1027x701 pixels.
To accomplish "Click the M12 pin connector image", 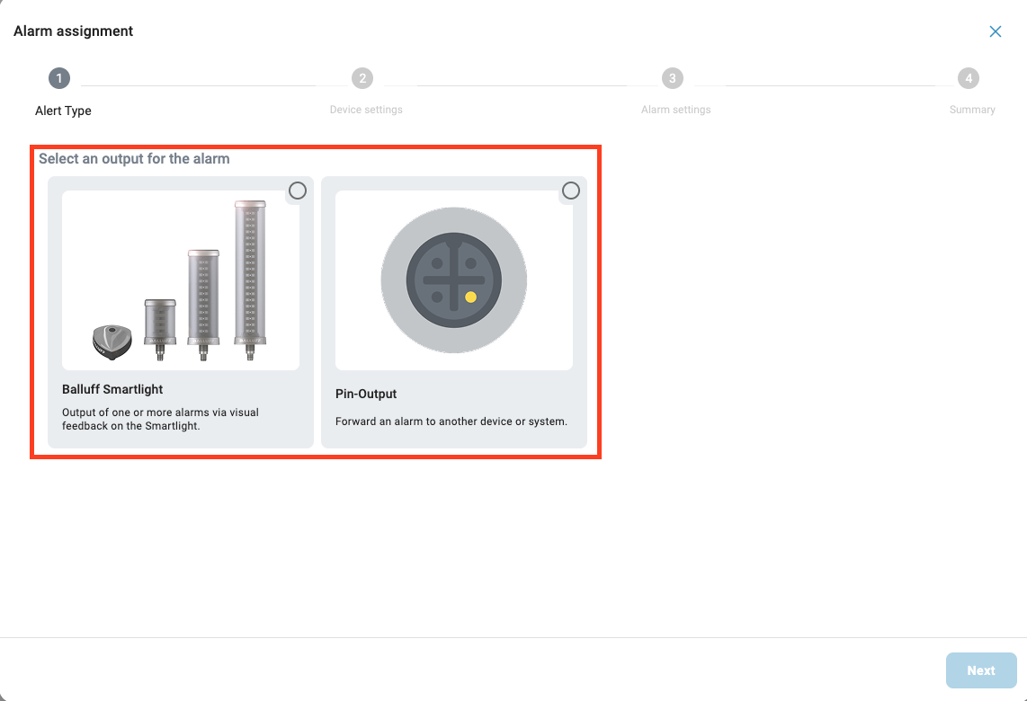I will tap(454, 280).
